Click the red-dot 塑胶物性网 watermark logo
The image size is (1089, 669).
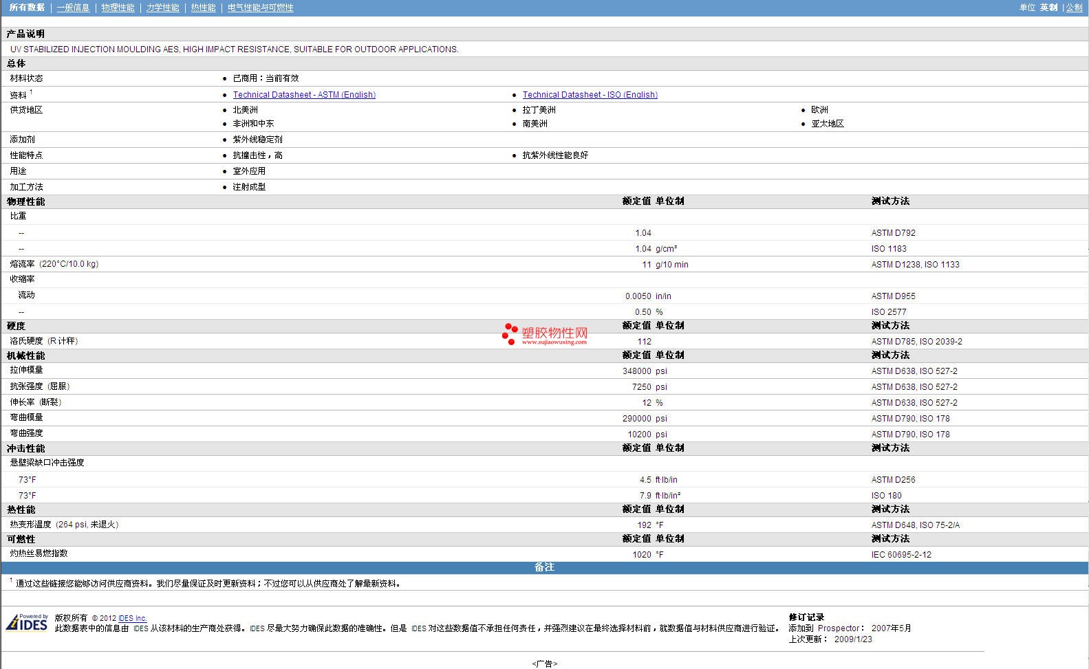point(545,335)
